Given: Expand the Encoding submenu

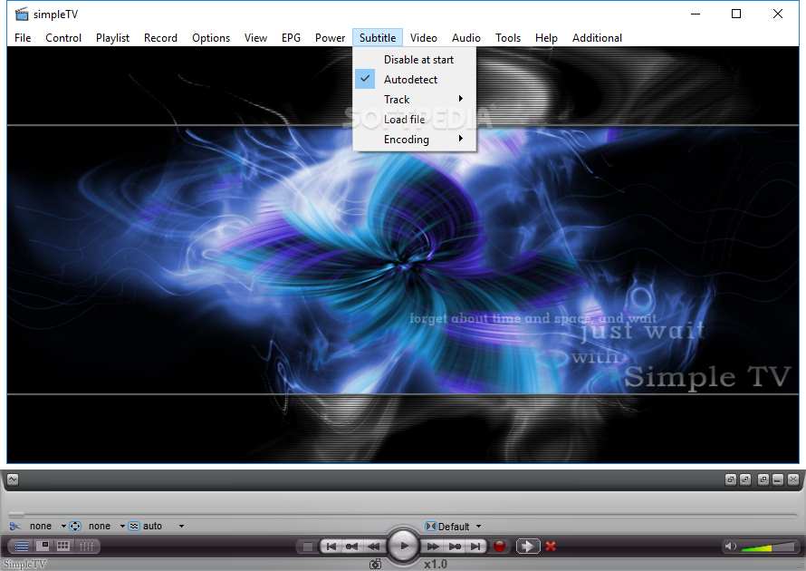Looking at the screenshot, I should (x=414, y=140).
